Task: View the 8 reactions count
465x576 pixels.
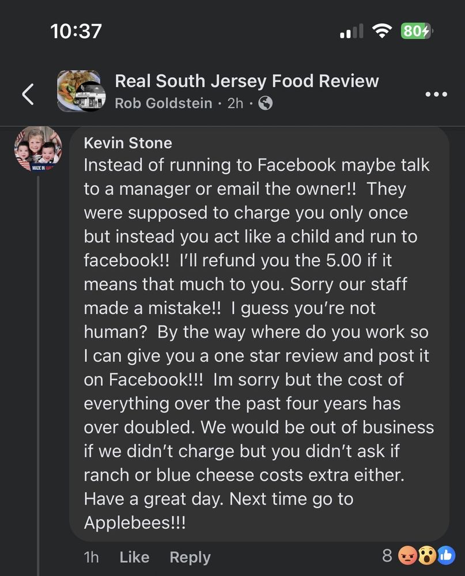Action: [x=387, y=556]
